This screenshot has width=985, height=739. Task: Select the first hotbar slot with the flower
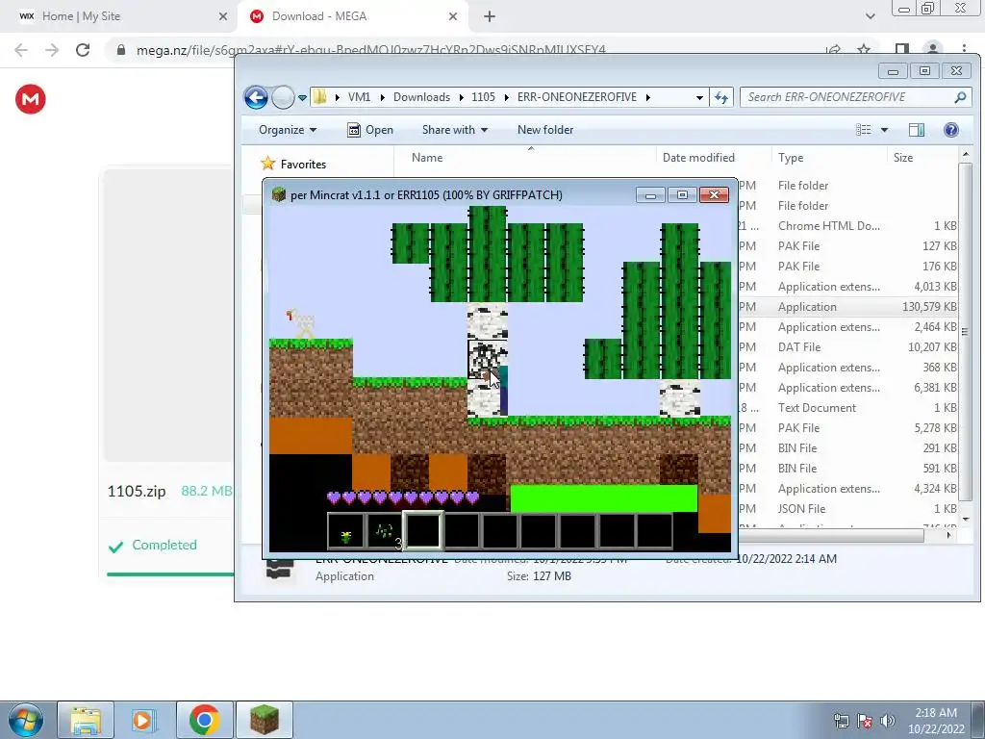pos(345,531)
